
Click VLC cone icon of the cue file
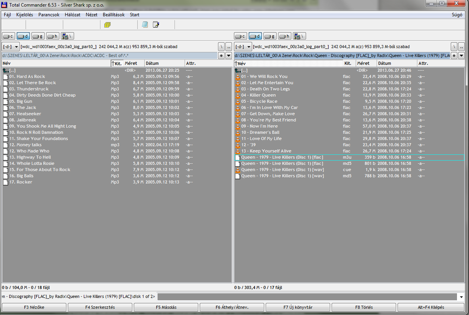(237, 170)
